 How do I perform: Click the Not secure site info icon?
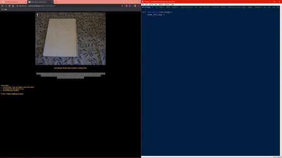point(18,6)
